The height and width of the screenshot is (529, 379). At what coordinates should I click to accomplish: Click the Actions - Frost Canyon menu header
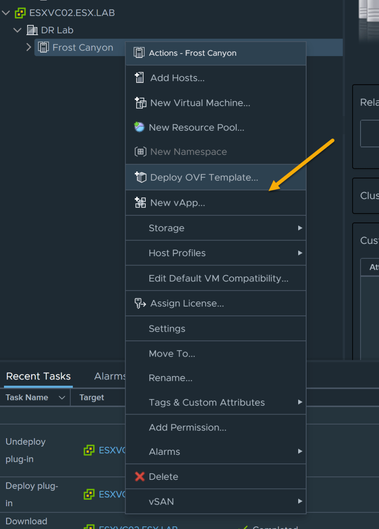(216, 53)
